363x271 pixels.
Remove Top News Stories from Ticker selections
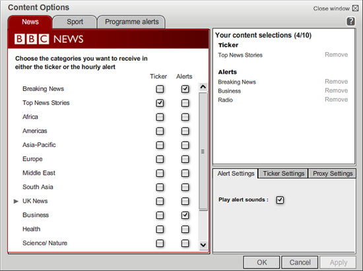(336, 55)
